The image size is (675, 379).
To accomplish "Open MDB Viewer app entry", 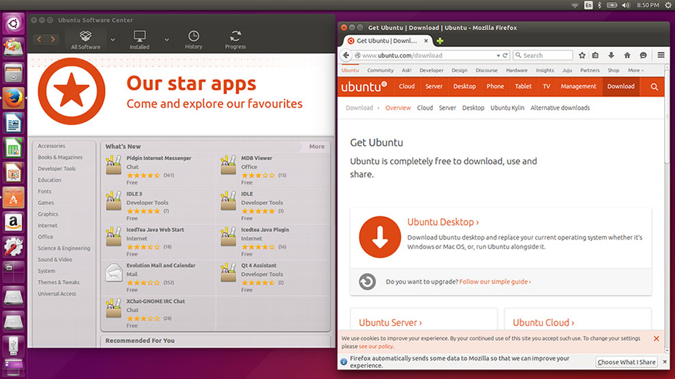I will click(x=272, y=170).
